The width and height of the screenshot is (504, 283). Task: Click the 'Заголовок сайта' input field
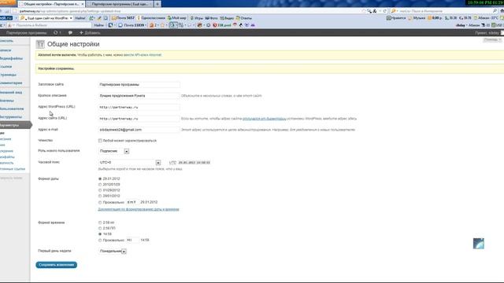click(x=139, y=85)
